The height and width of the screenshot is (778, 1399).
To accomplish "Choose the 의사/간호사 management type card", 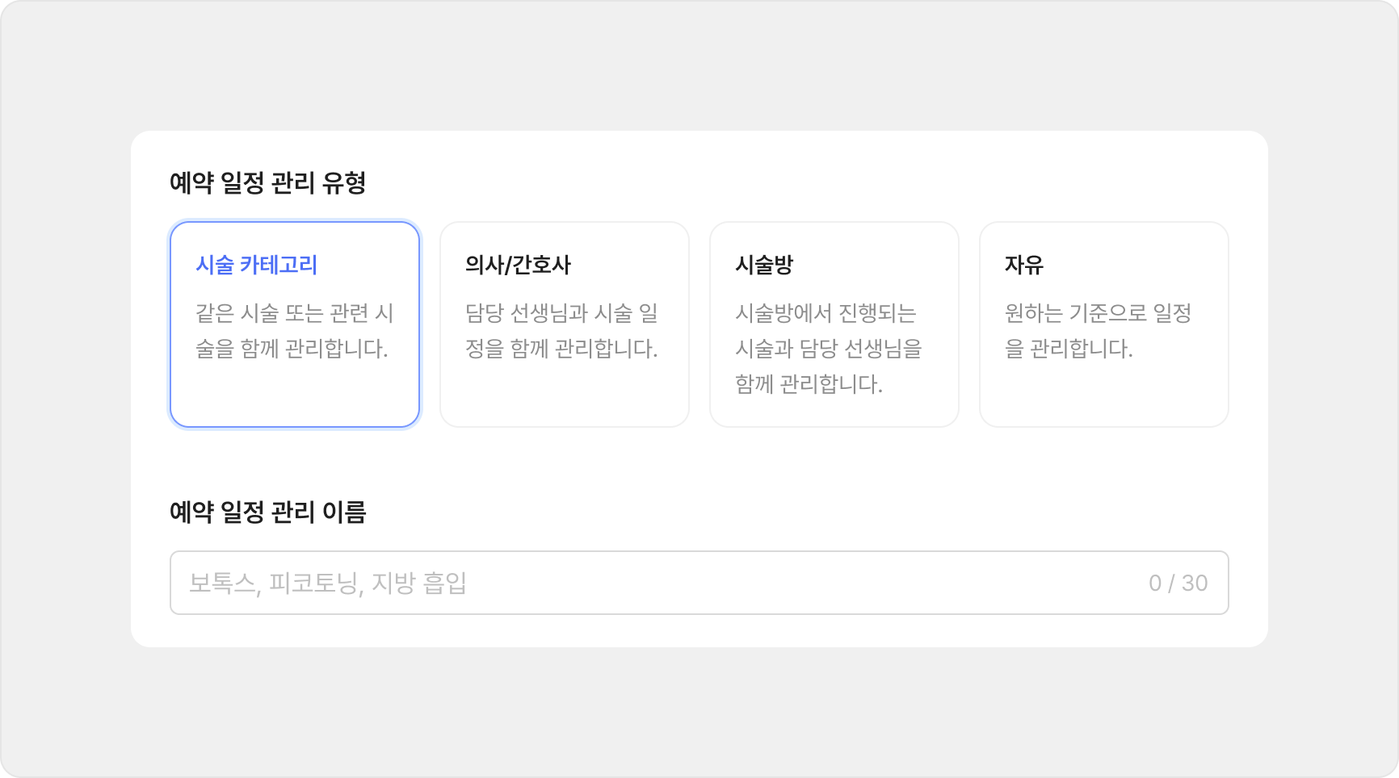I will 564,324.
